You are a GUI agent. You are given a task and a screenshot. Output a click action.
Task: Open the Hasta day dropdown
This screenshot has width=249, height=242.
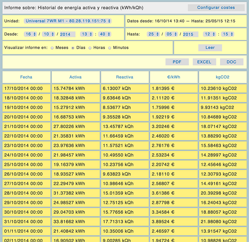(153, 34)
